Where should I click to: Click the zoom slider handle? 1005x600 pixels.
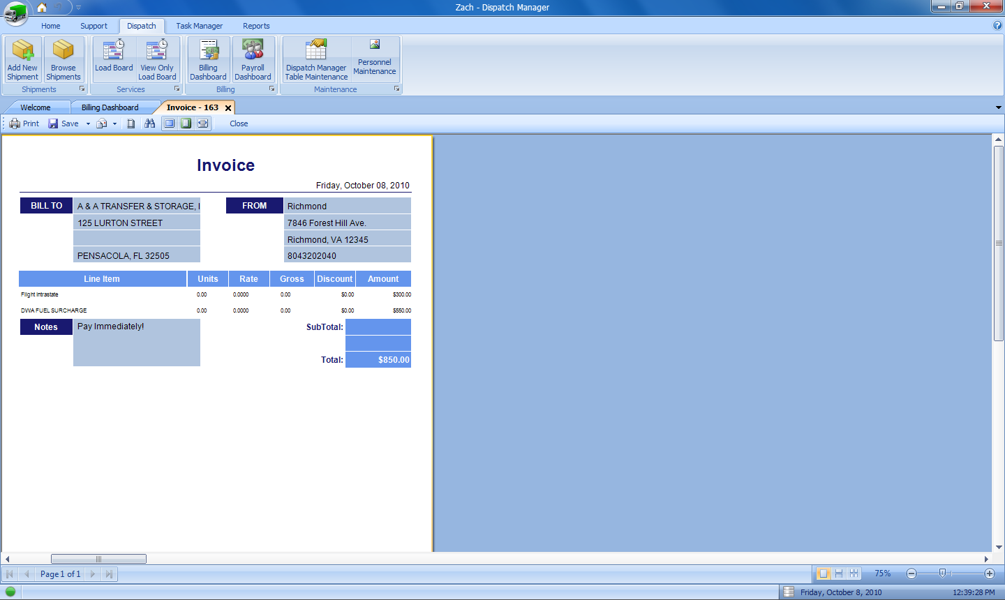[942, 573]
